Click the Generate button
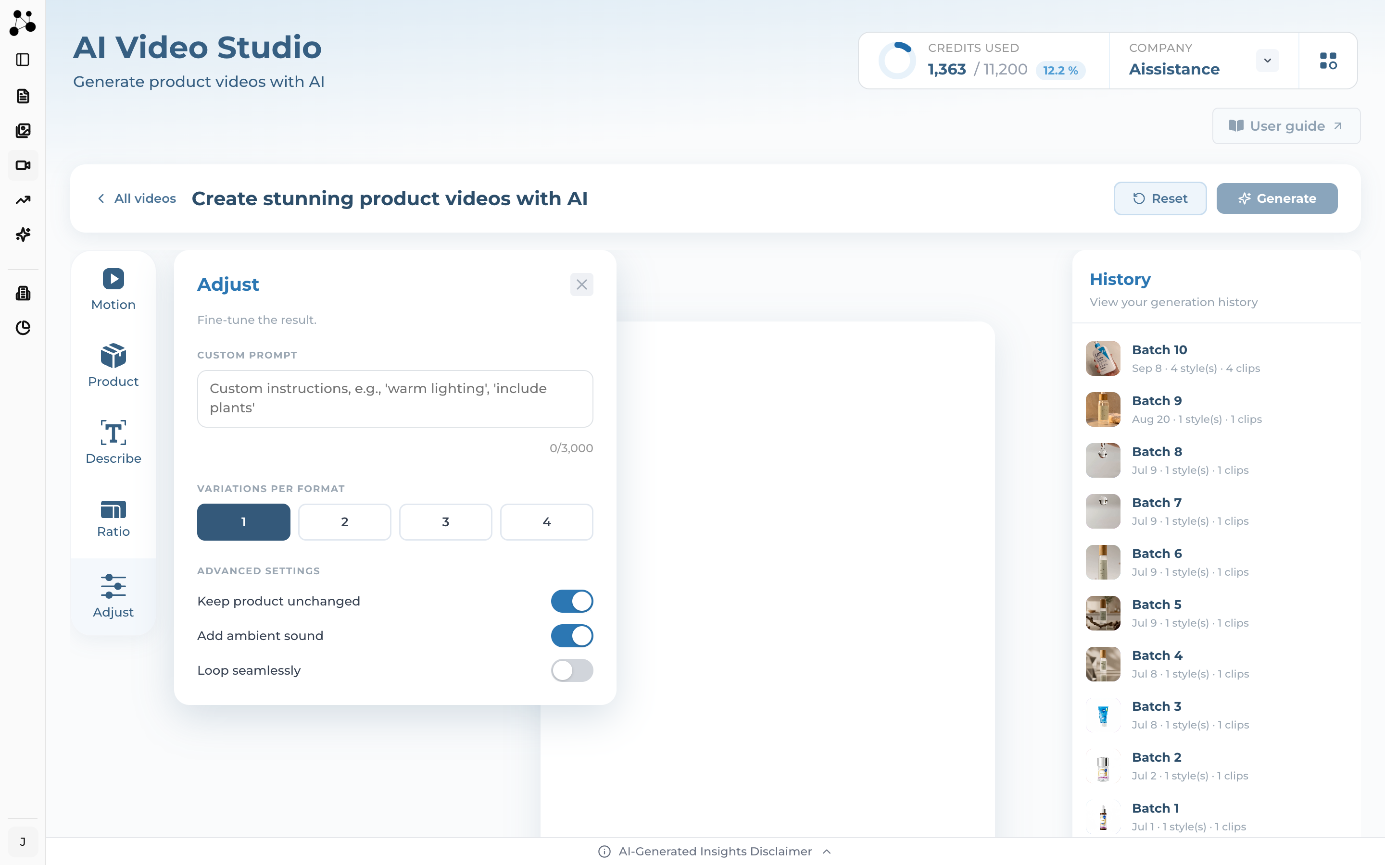 (1277, 198)
